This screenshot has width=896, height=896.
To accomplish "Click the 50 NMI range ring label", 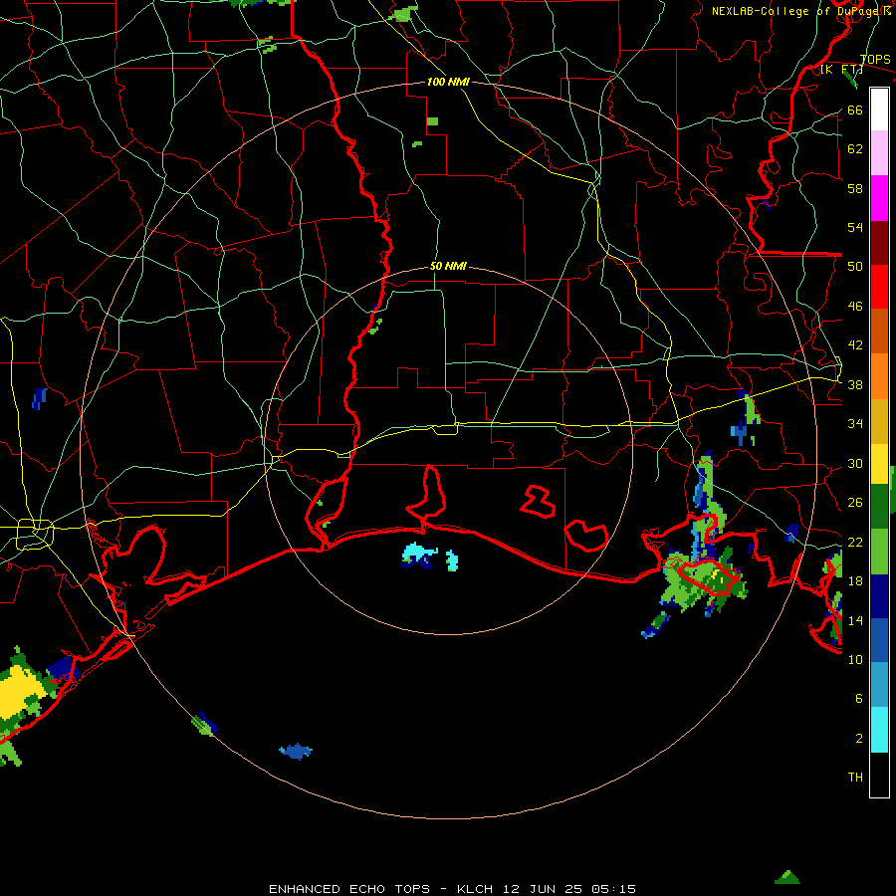I will point(448,266).
